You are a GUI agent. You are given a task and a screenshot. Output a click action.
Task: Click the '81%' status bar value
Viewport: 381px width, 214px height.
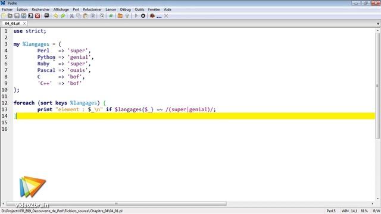(364, 211)
